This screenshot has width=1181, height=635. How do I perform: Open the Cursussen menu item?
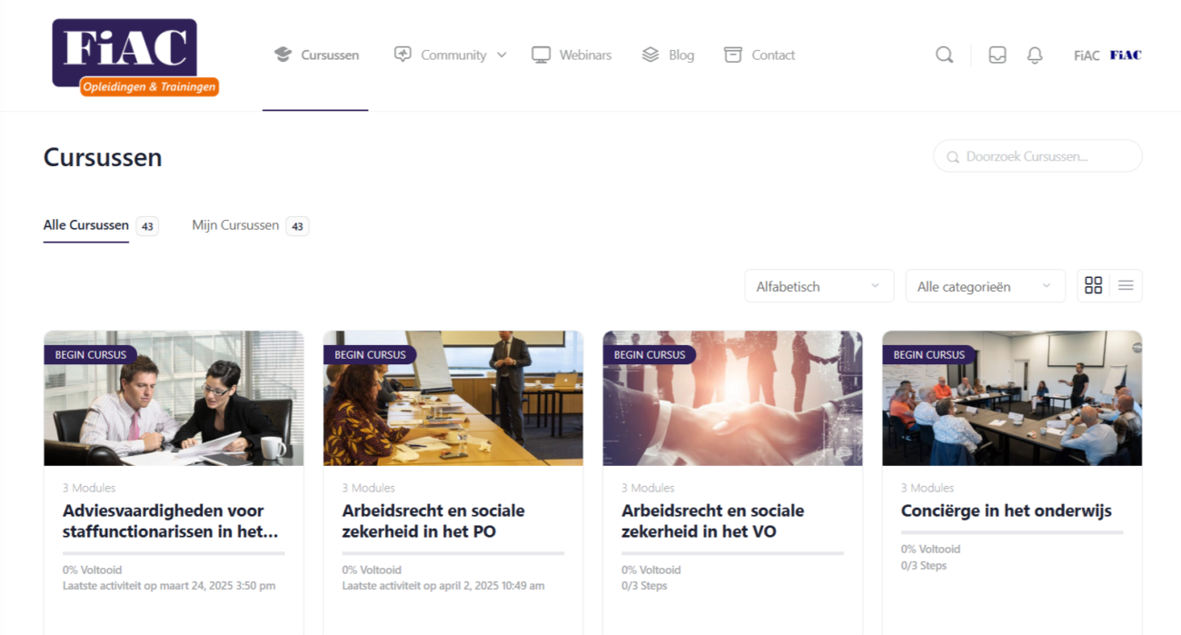(329, 54)
